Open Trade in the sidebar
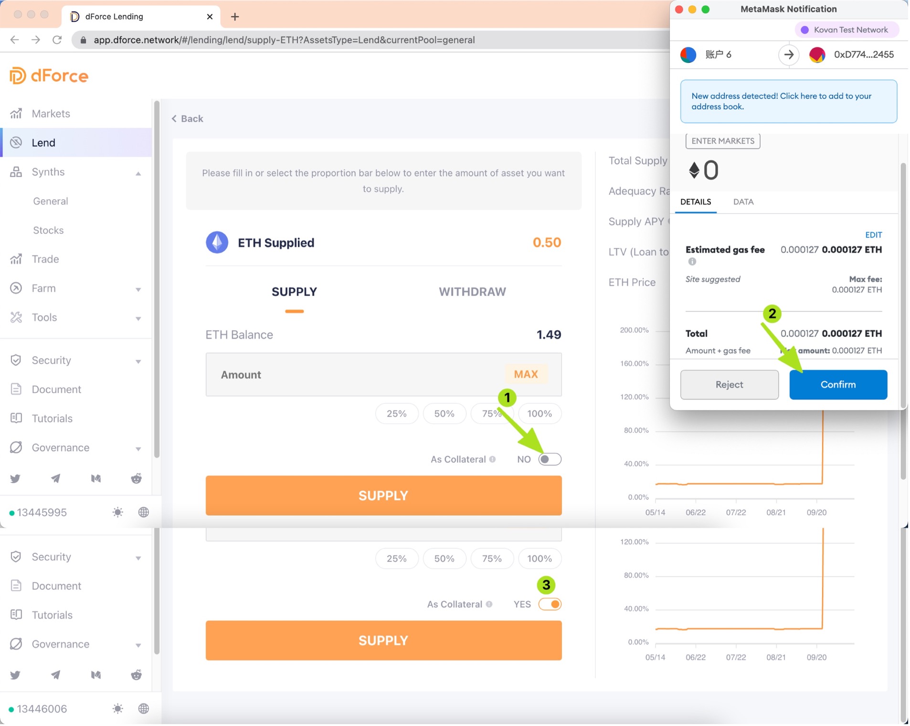Screen dimensions: 910x726 45,260
